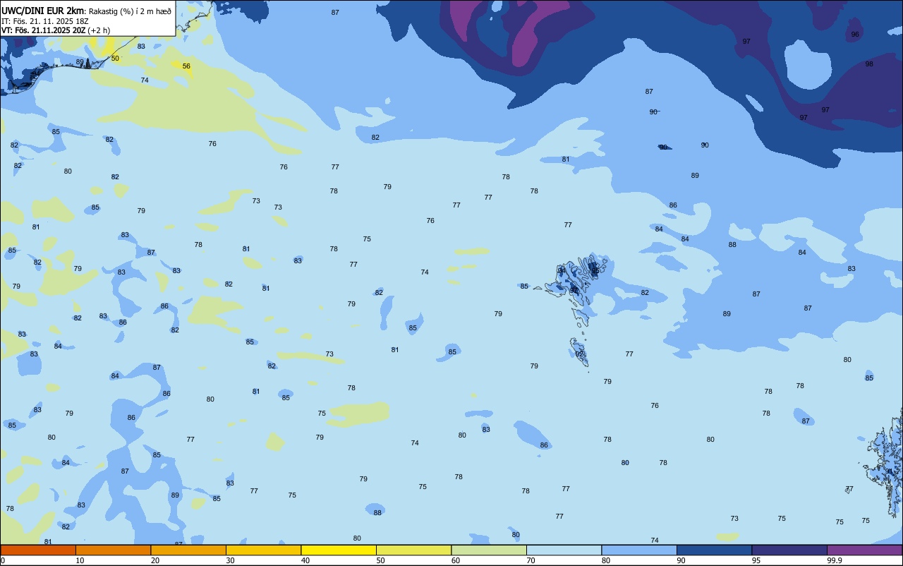Choose the yellow-green 50–60 legend swatch
The width and height of the screenshot is (903, 566).
(413, 550)
